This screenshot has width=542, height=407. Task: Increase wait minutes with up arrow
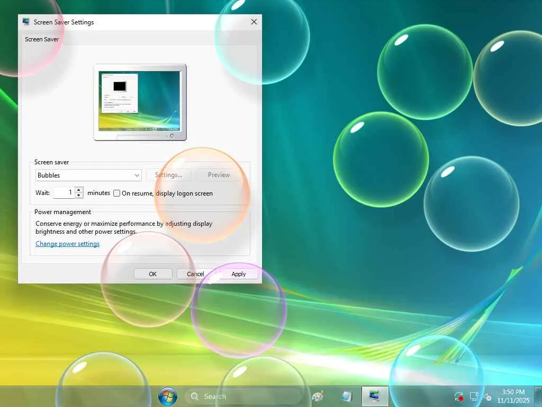click(x=79, y=190)
